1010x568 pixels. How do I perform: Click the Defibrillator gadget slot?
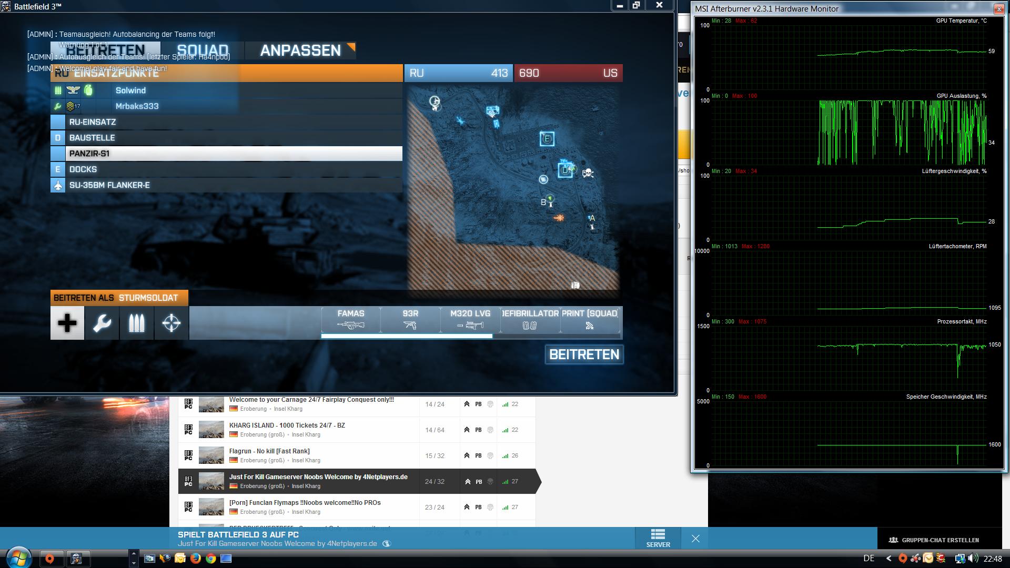[530, 319]
